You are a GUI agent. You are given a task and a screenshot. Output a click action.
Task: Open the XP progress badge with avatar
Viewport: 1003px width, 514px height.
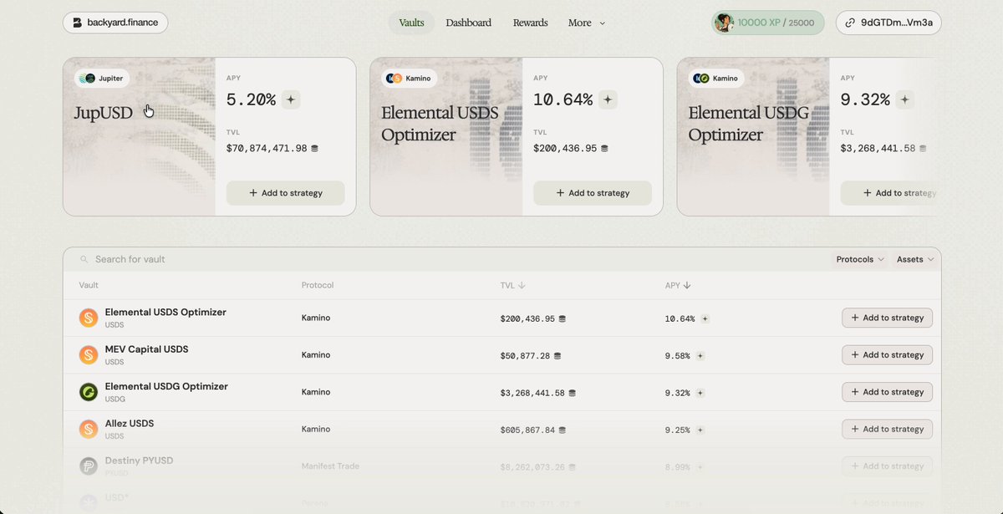pos(767,23)
